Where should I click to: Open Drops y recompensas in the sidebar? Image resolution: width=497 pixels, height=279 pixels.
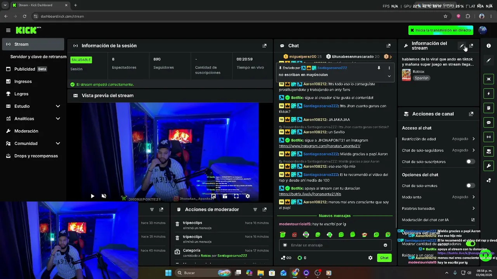coord(33,156)
